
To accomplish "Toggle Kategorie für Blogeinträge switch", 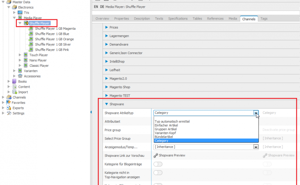I will [x=158, y=164].
